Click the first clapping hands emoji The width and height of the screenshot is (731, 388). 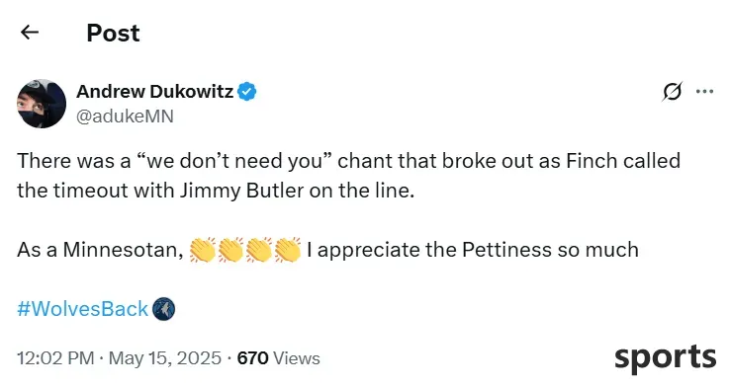point(203,250)
